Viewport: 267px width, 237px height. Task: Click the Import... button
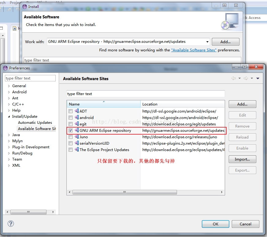point(242,159)
